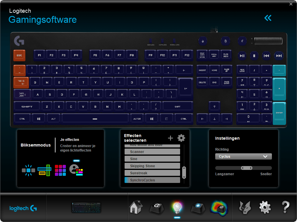This screenshot has width=297, height=222.
Task: Select the cyan numpad minus key
Action: (279, 70)
